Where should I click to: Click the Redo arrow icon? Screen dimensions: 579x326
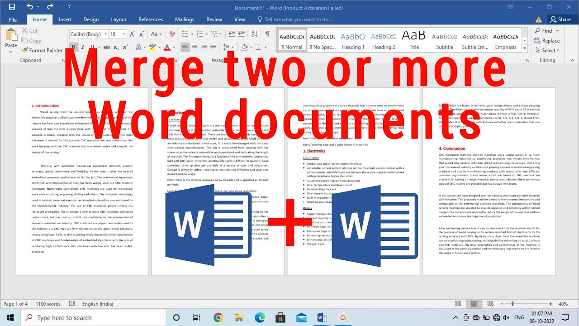(x=50, y=7)
